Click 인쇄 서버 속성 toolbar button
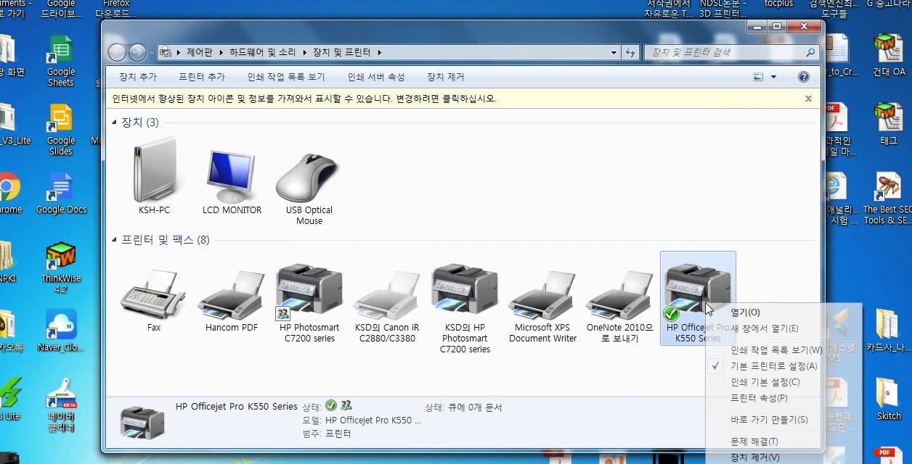The image size is (912, 464). [x=376, y=77]
